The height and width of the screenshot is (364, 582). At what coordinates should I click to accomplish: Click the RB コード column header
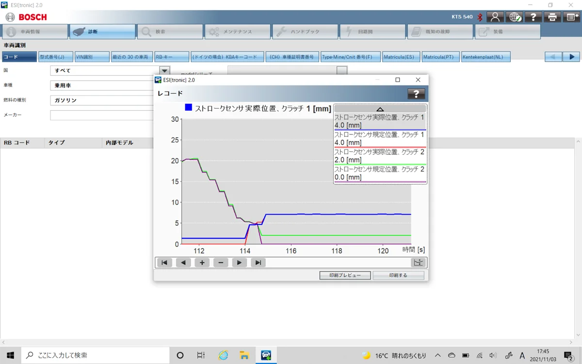pos(22,143)
